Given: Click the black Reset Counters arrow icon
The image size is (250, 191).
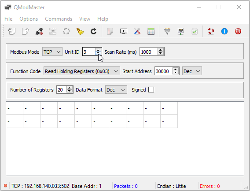Looking at the screenshot, I should (94, 31).
